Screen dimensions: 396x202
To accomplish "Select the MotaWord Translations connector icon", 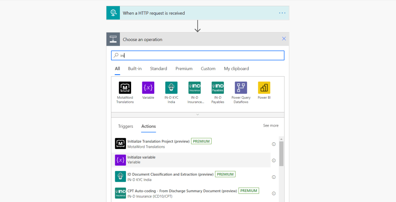I will [x=125, y=88].
